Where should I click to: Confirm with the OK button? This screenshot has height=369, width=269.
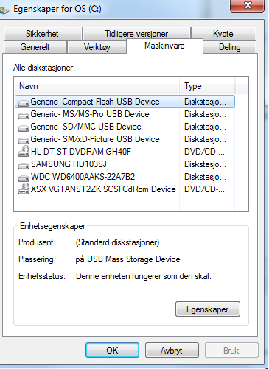click(112, 351)
